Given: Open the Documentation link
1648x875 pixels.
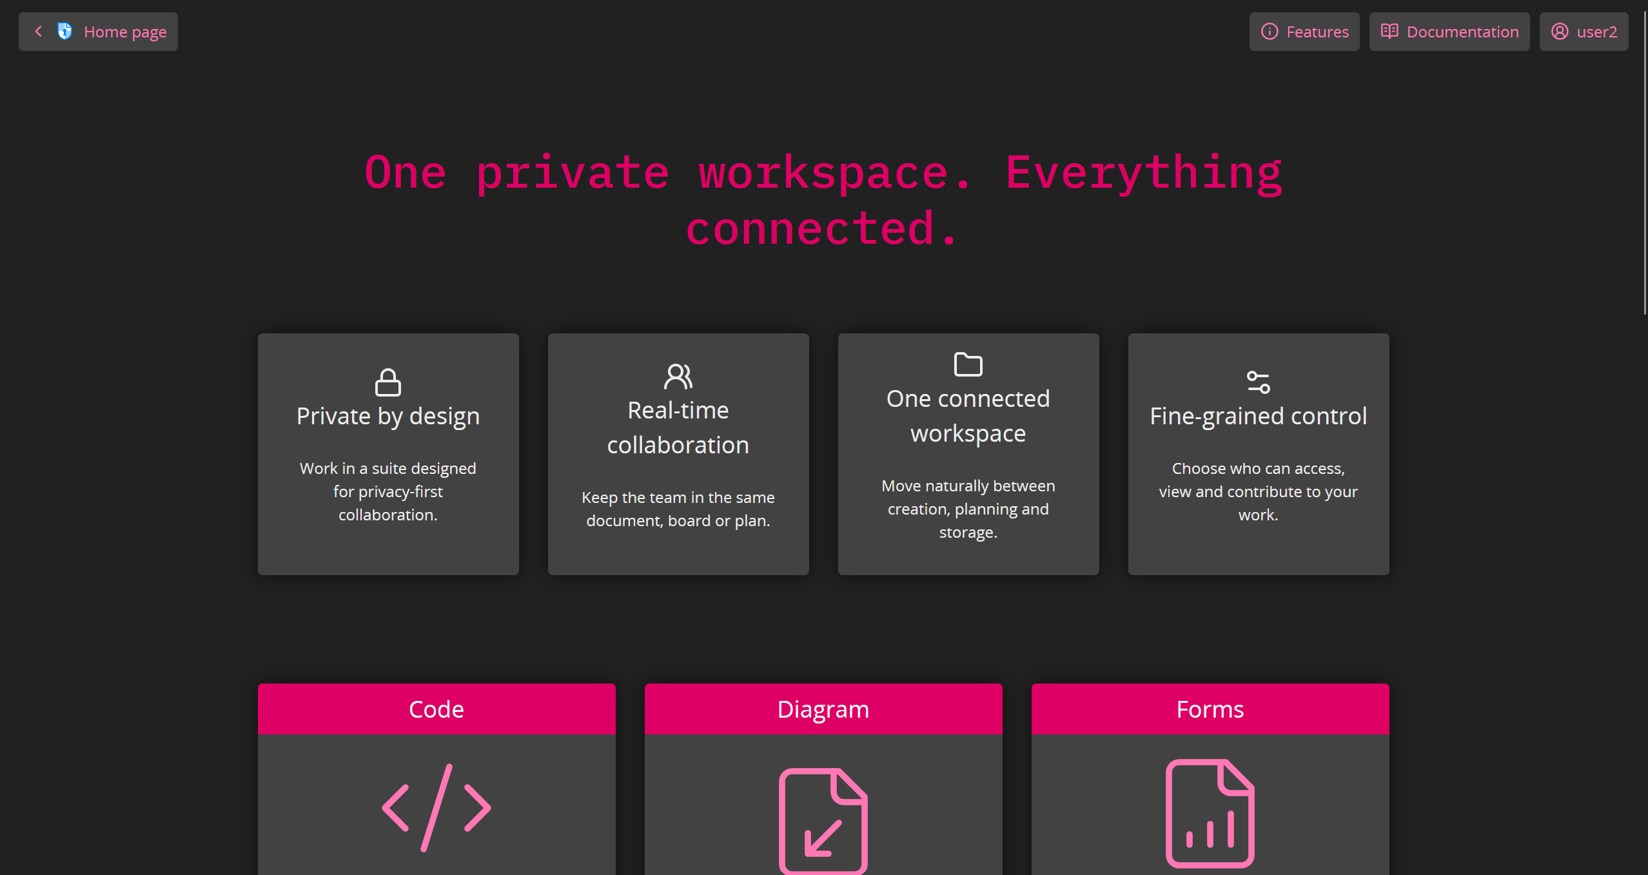Looking at the screenshot, I should click(x=1449, y=32).
